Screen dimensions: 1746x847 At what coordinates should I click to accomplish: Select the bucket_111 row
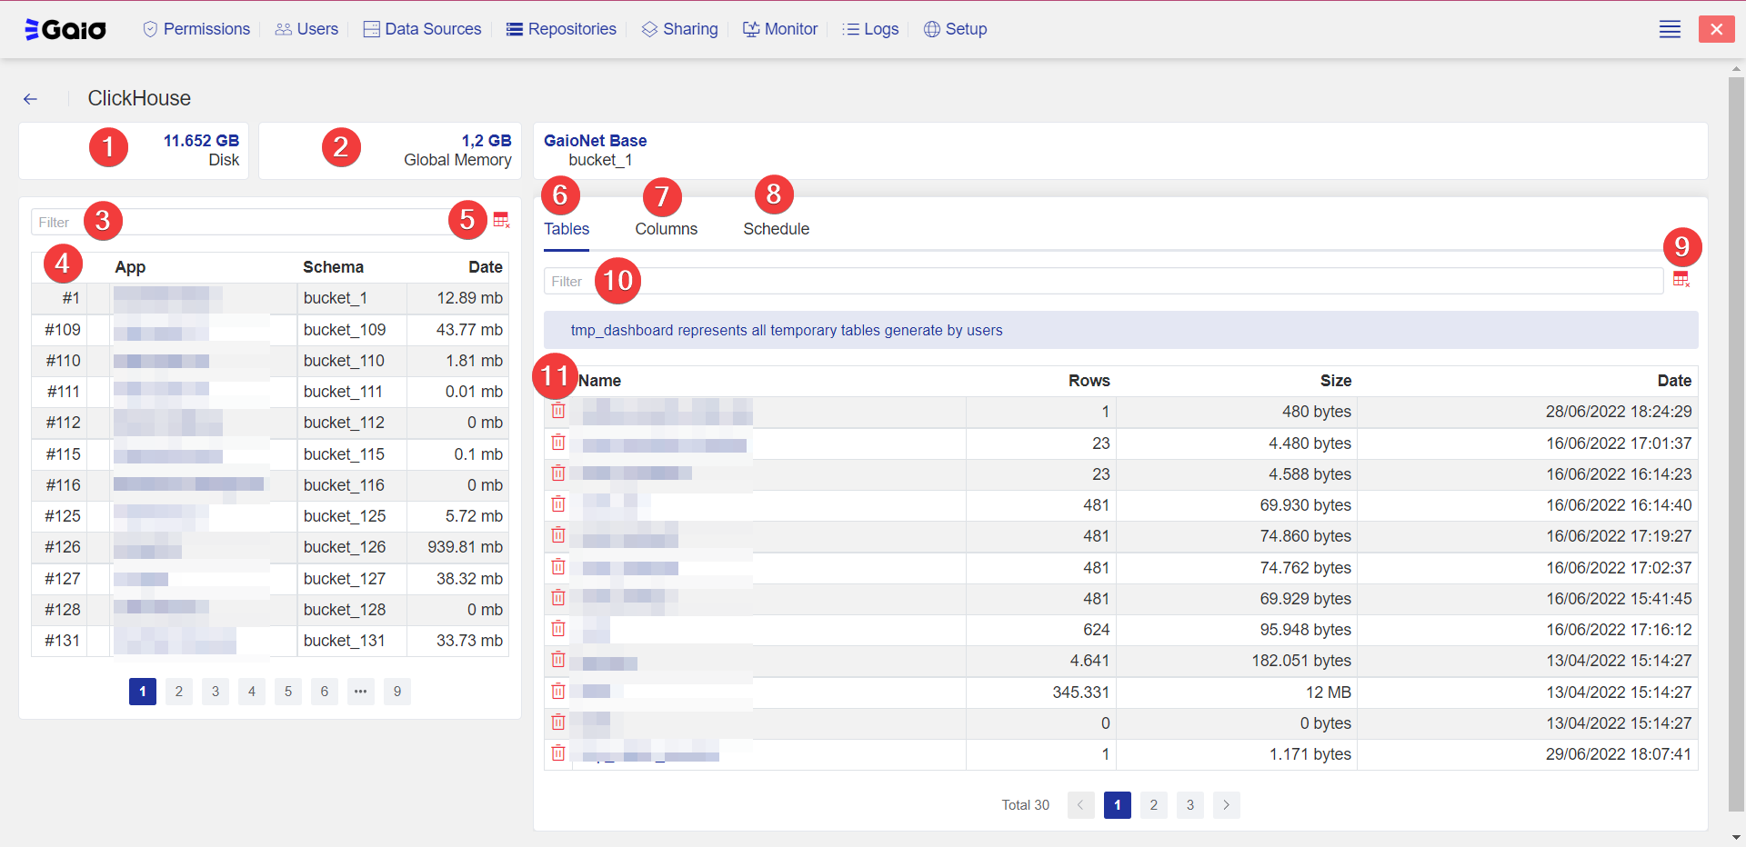270,392
